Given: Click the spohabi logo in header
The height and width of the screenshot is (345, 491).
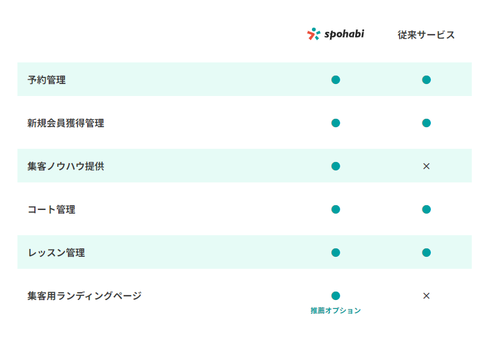Looking at the screenshot, I should 335,34.
